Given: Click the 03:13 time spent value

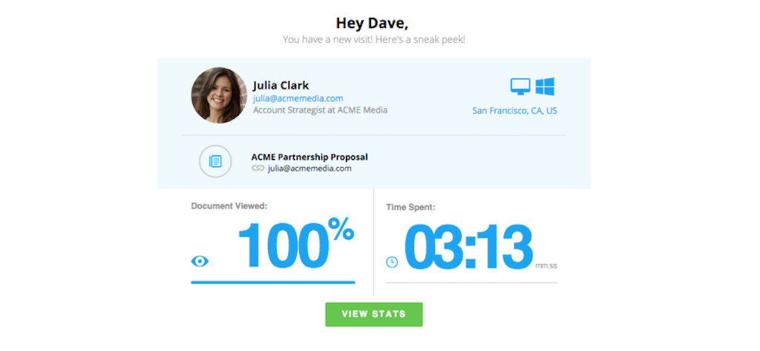Looking at the screenshot, I should 469,246.
